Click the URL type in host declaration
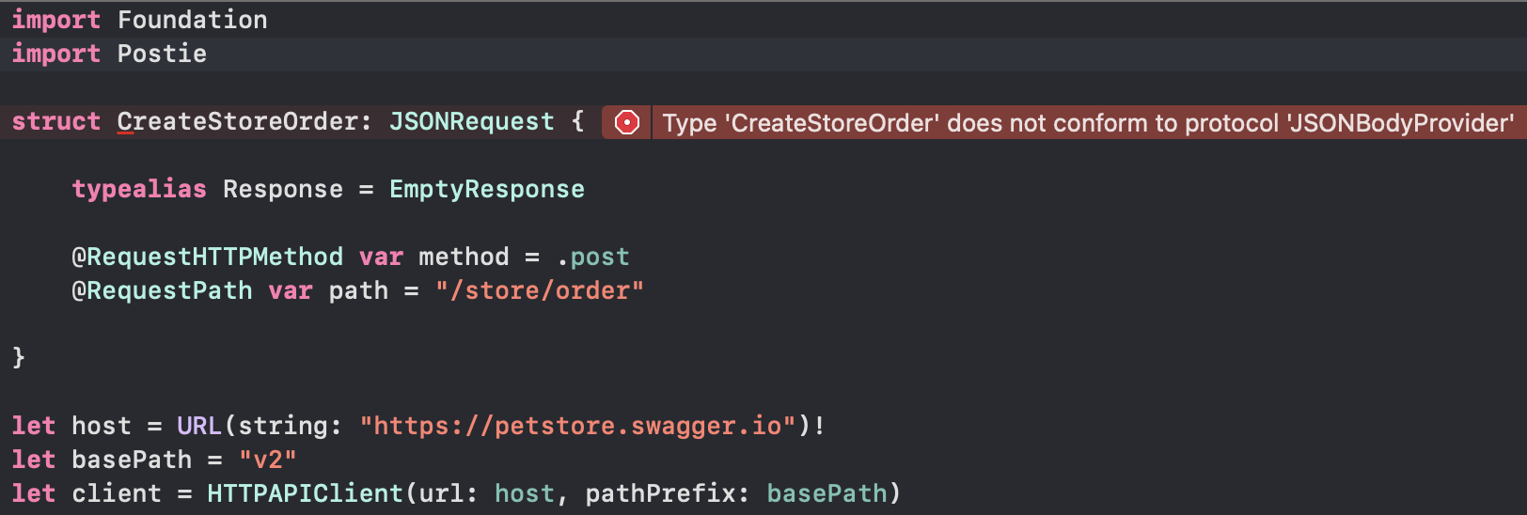This screenshot has width=1527, height=515. pos(198,426)
